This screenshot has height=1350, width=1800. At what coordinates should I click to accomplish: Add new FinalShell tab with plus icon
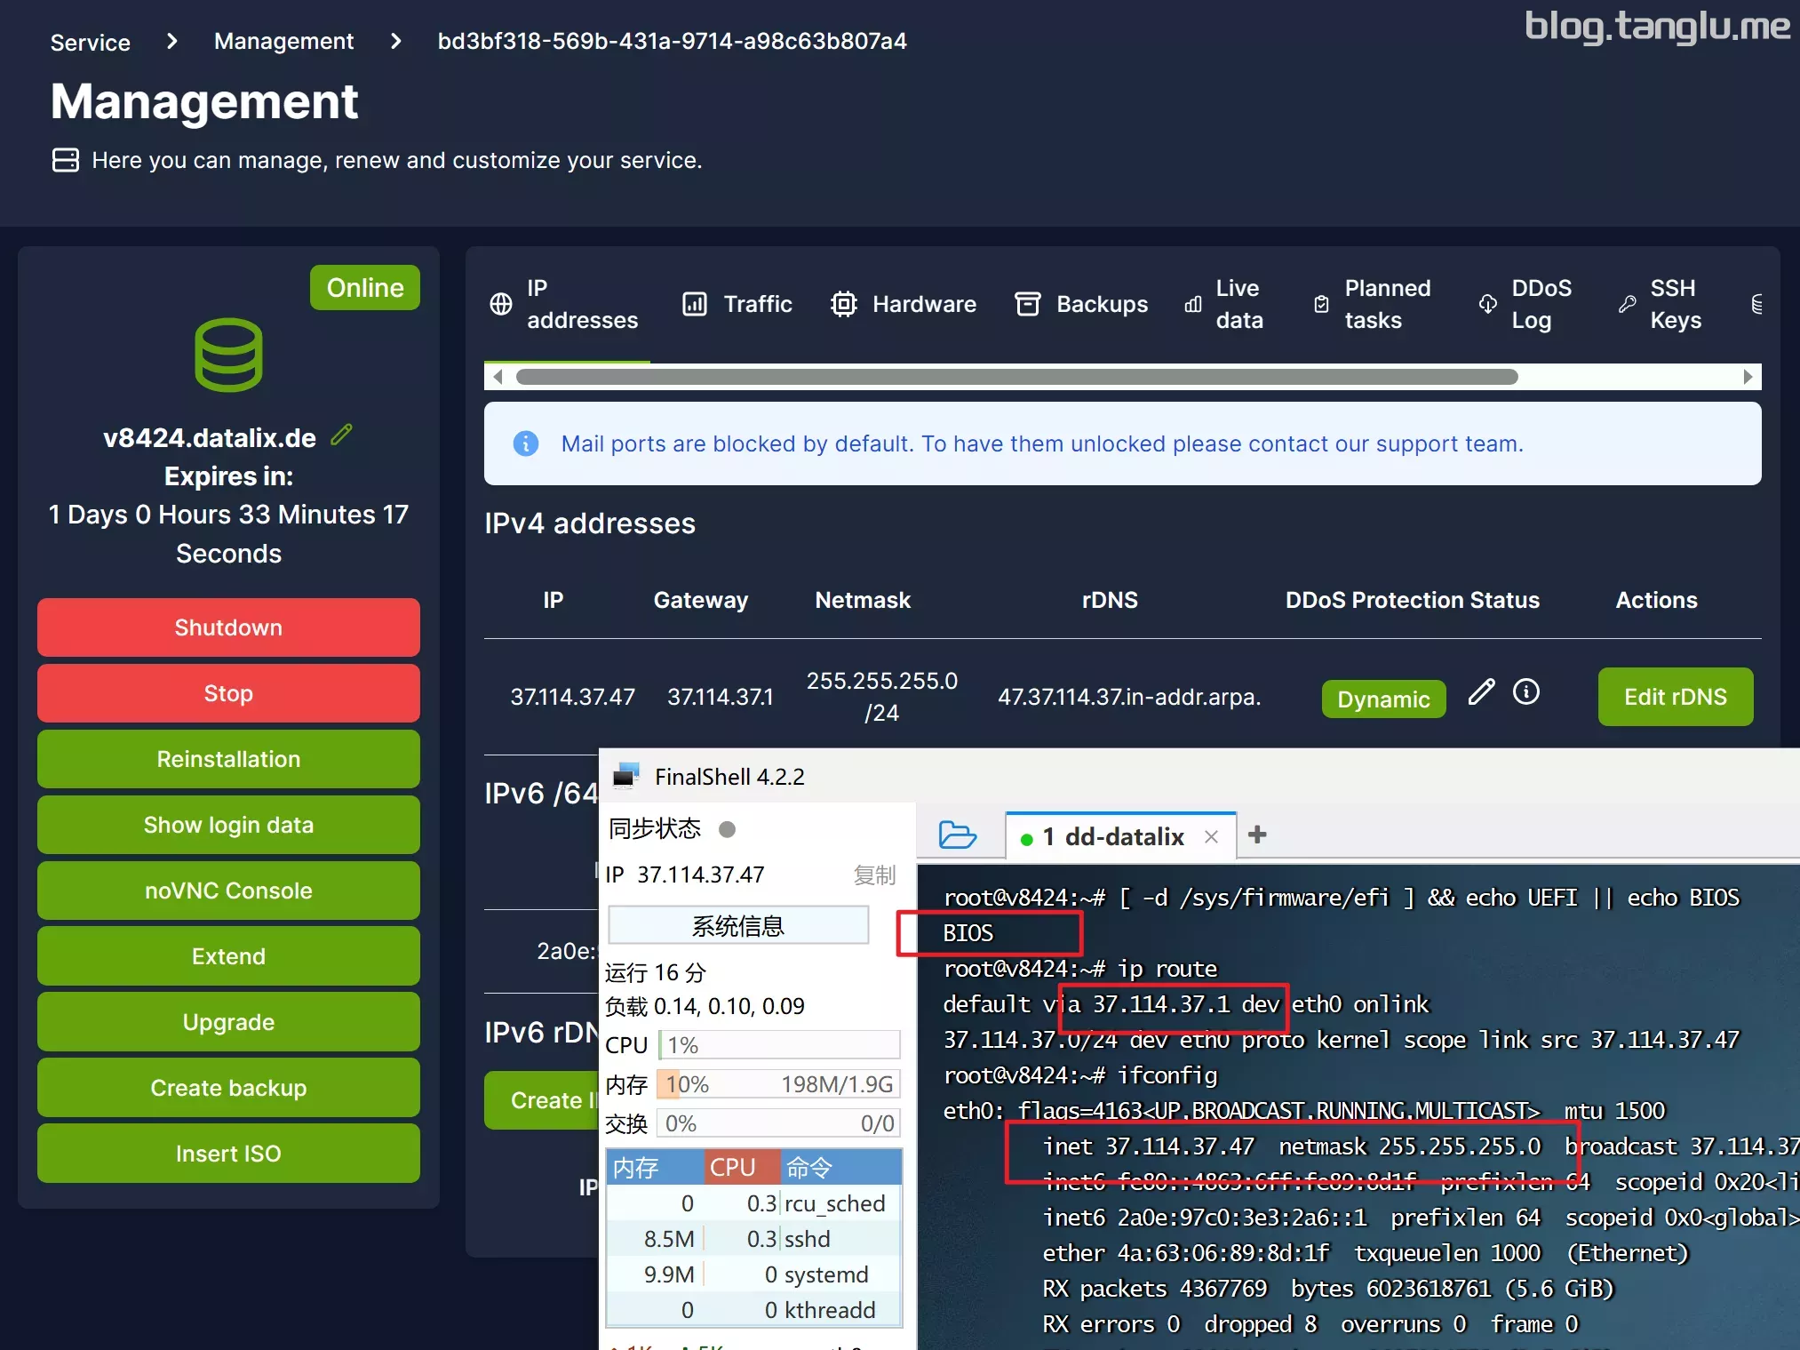(x=1257, y=835)
